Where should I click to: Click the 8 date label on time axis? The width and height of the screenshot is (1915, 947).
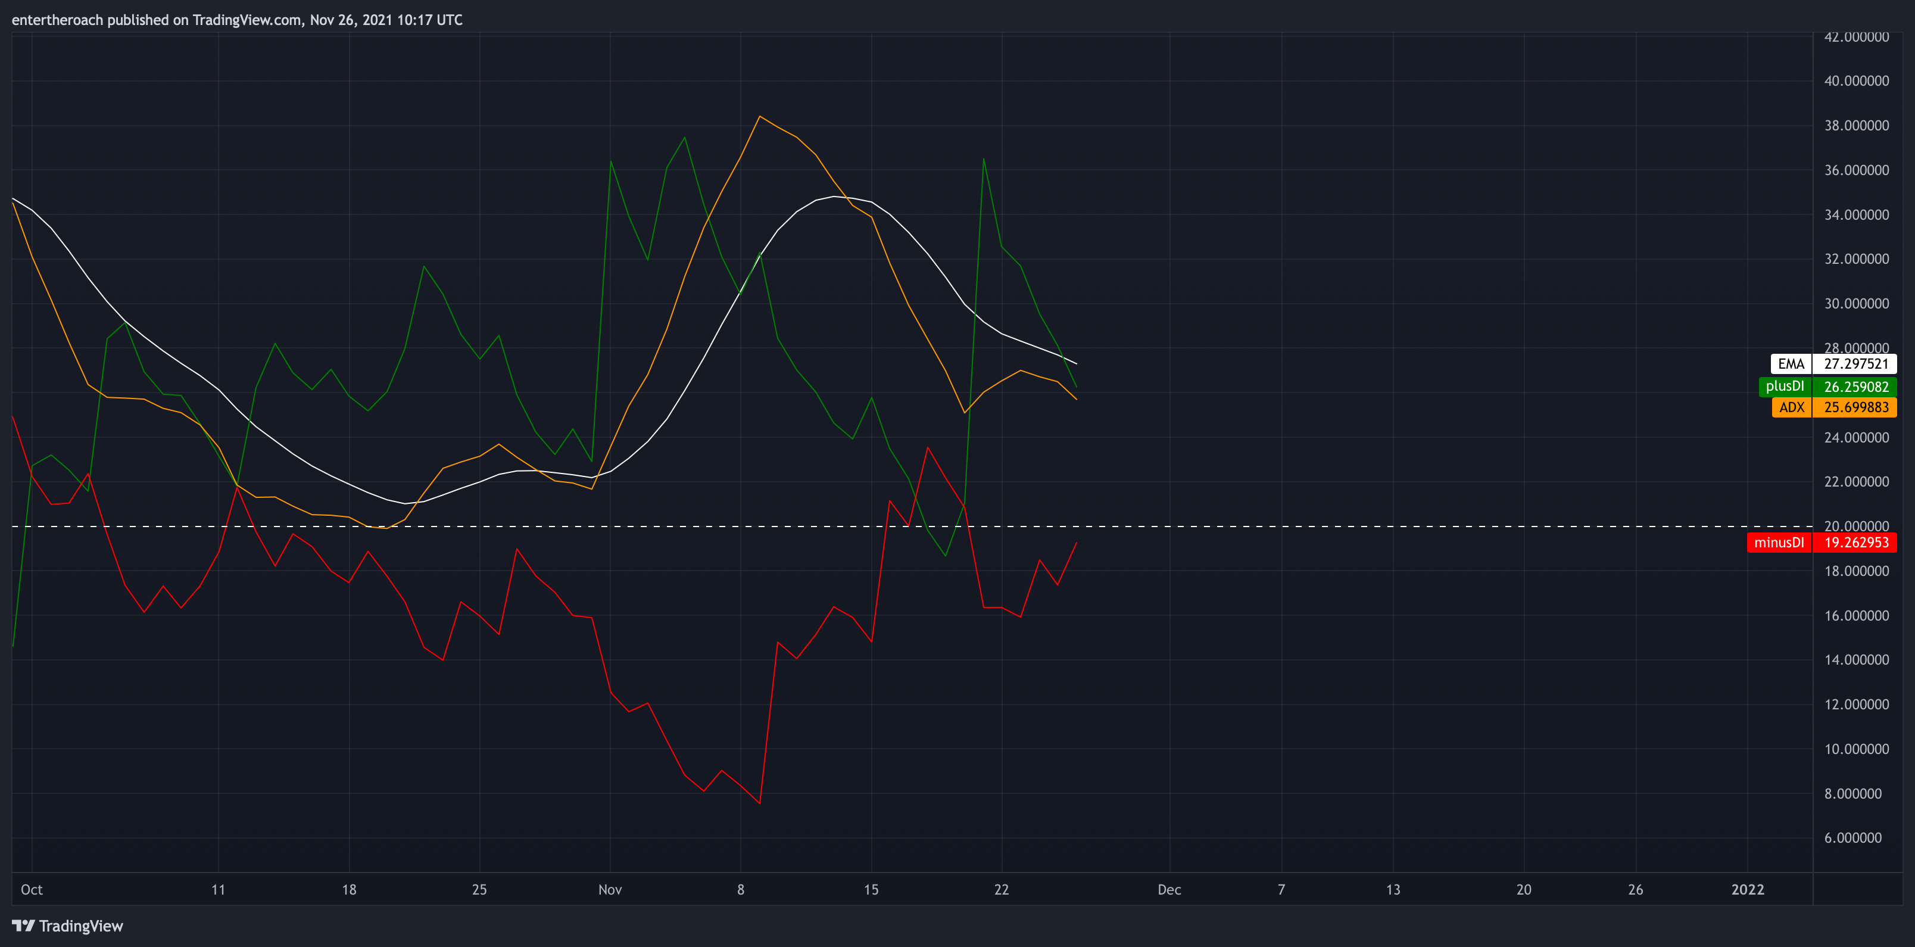pyautogui.click(x=740, y=890)
